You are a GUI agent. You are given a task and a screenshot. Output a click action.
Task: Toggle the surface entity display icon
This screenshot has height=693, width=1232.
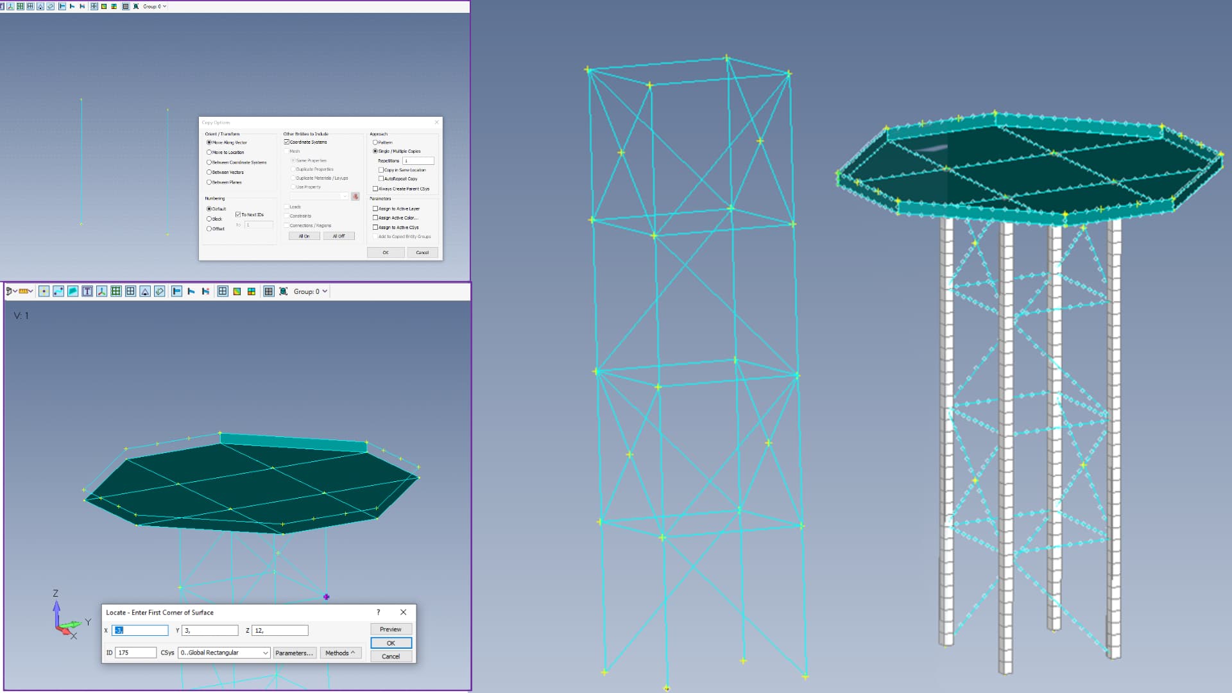click(x=73, y=291)
